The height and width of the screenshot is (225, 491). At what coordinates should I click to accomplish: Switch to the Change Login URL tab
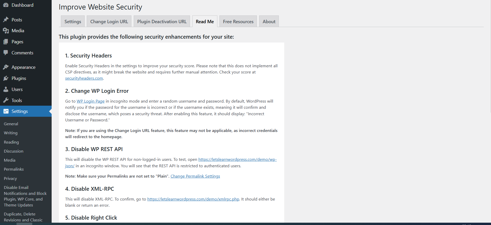pos(109,21)
